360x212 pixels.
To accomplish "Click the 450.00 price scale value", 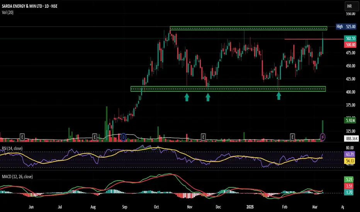I will 351,66.
